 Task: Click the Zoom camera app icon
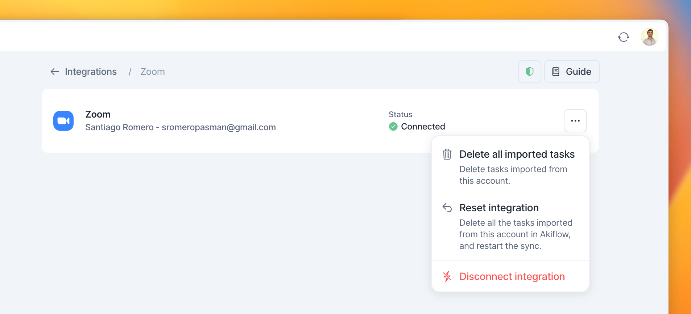[63, 121]
